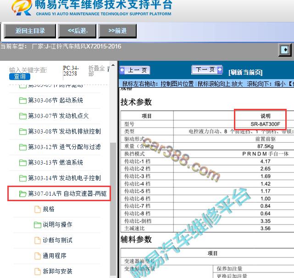Click the 传动比-7 档 value 0.84

[265, 206]
